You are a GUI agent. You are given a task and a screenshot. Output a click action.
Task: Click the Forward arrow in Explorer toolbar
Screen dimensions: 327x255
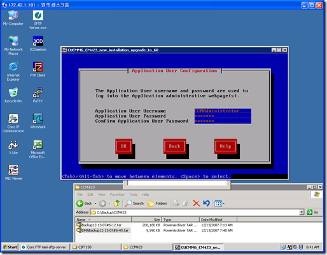coord(102,203)
